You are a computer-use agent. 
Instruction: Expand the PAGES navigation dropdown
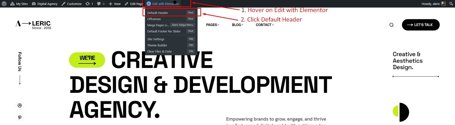click(212, 25)
